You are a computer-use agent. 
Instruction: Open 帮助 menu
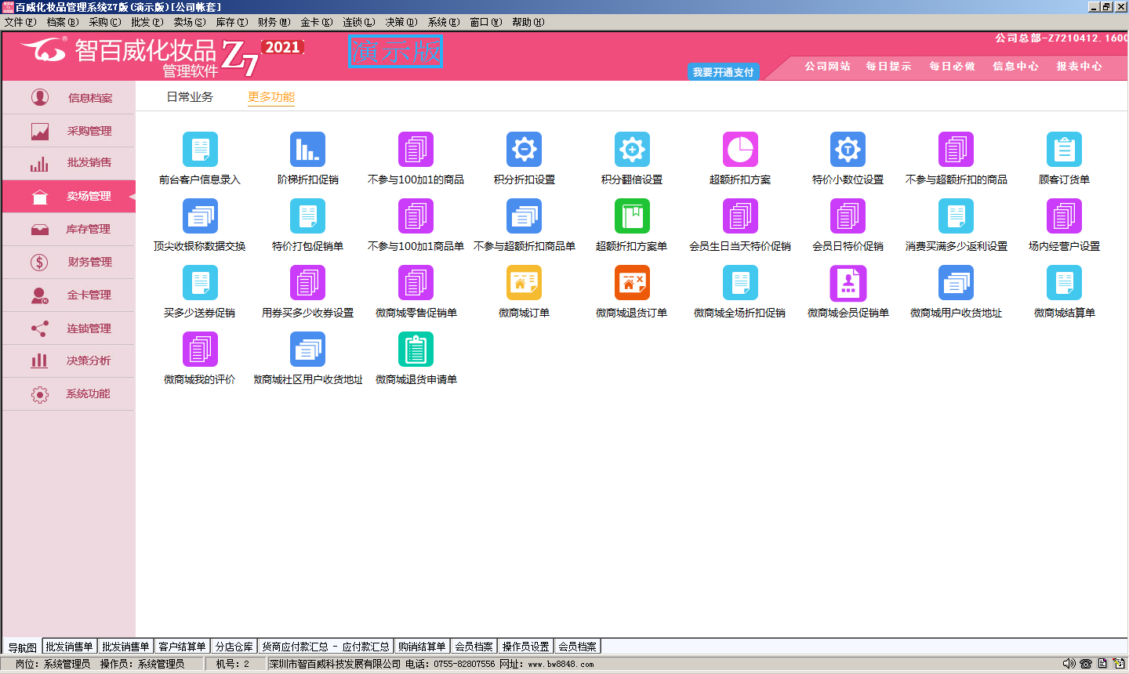(528, 22)
